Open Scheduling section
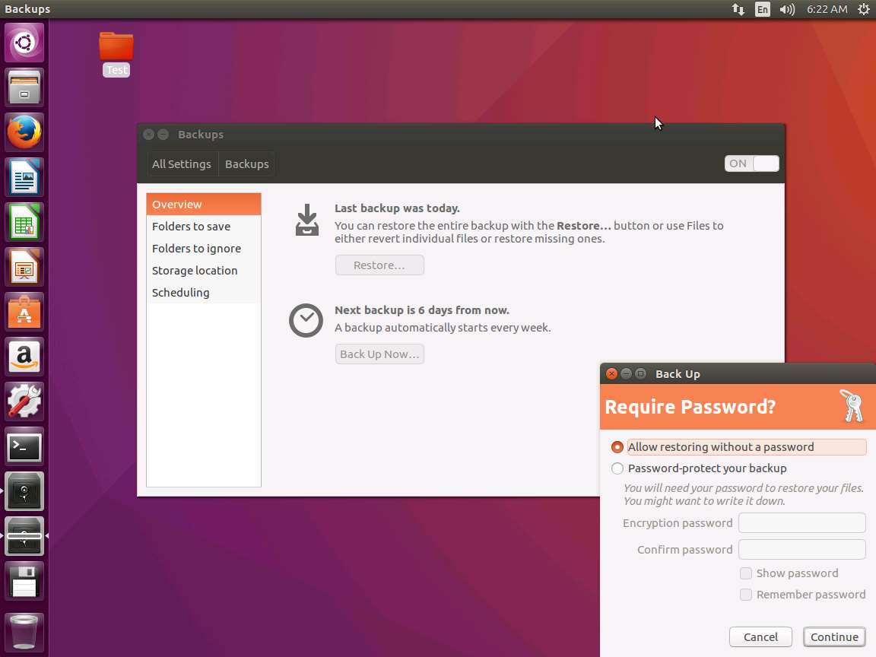Image resolution: width=876 pixels, height=657 pixels. coord(203,293)
